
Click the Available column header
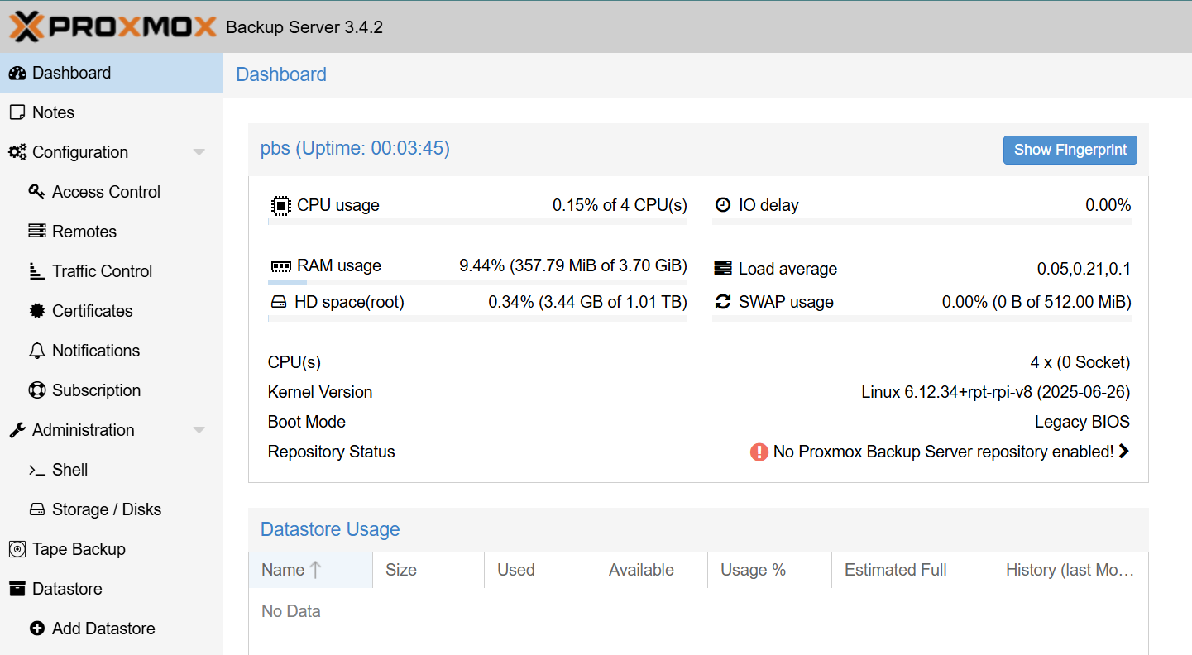652,570
